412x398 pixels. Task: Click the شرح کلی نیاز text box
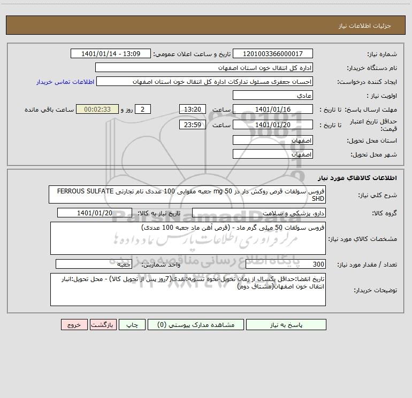click(x=187, y=194)
